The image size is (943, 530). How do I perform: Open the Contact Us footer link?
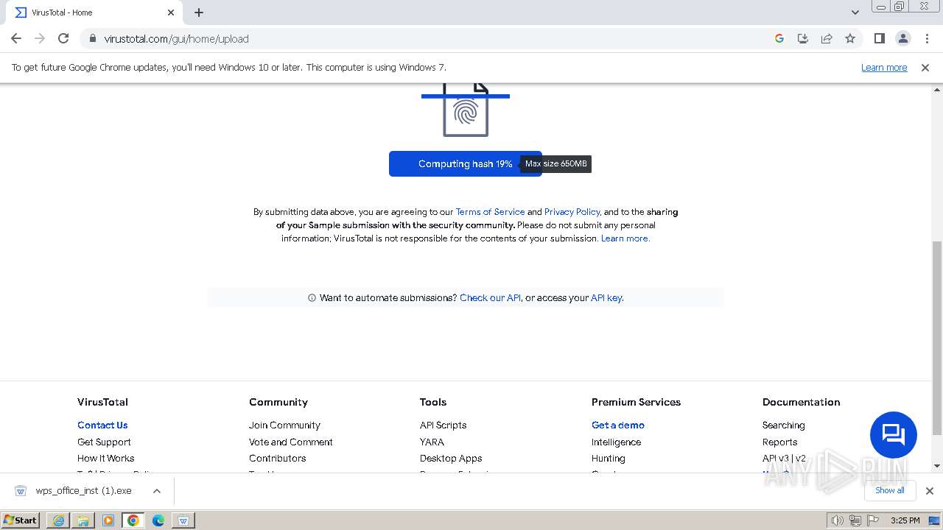click(x=102, y=425)
